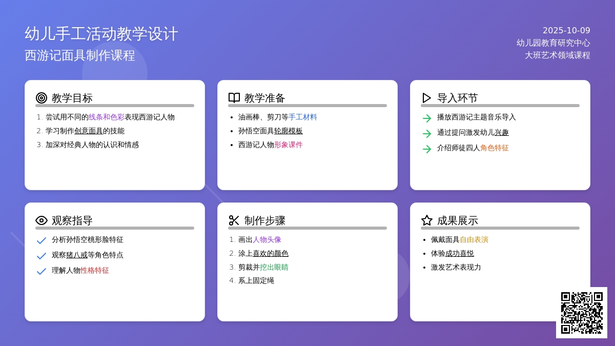Click the date 2025-10-09 in the header
Image resolution: width=615 pixels, height=346 pixels.
click(x=566, y=31)
